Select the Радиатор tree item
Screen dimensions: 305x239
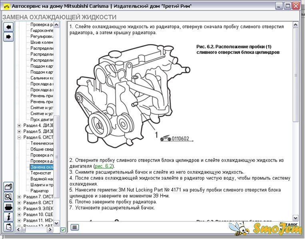(40, 190)
